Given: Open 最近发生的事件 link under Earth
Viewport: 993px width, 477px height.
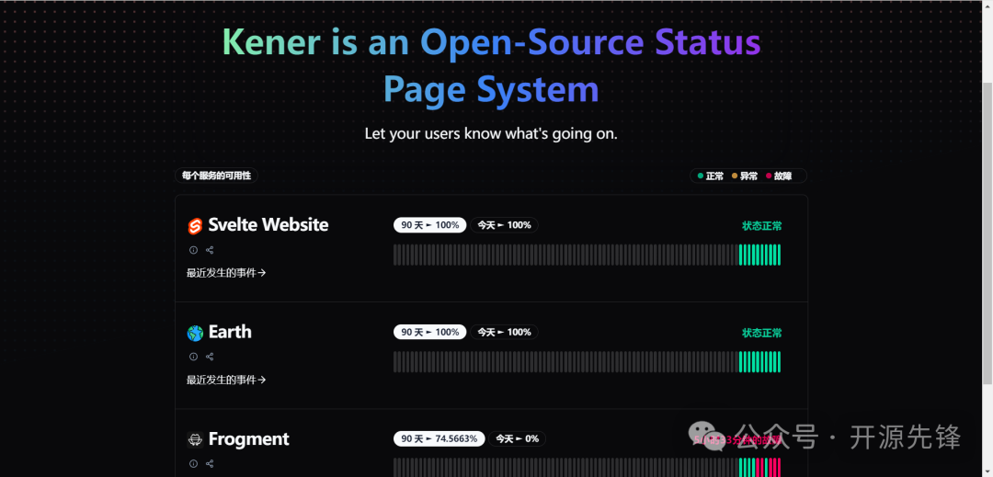Looking at the screenshot, I should click(226, 380).
